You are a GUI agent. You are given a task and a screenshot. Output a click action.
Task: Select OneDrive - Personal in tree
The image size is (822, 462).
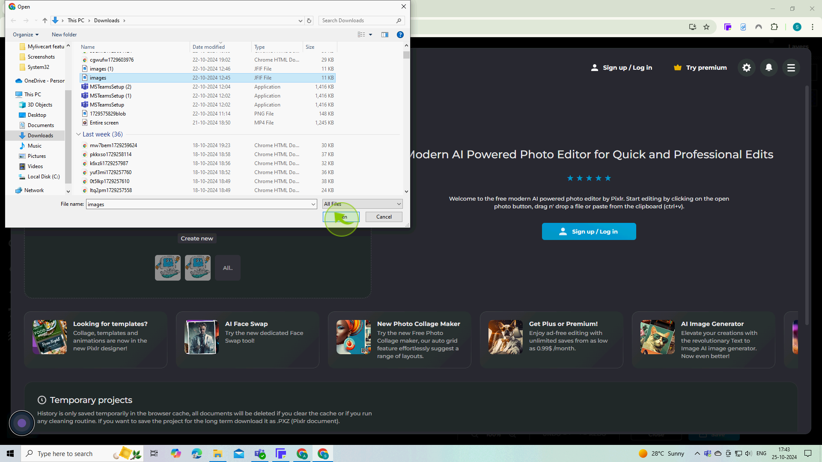[x=44, y=81]
